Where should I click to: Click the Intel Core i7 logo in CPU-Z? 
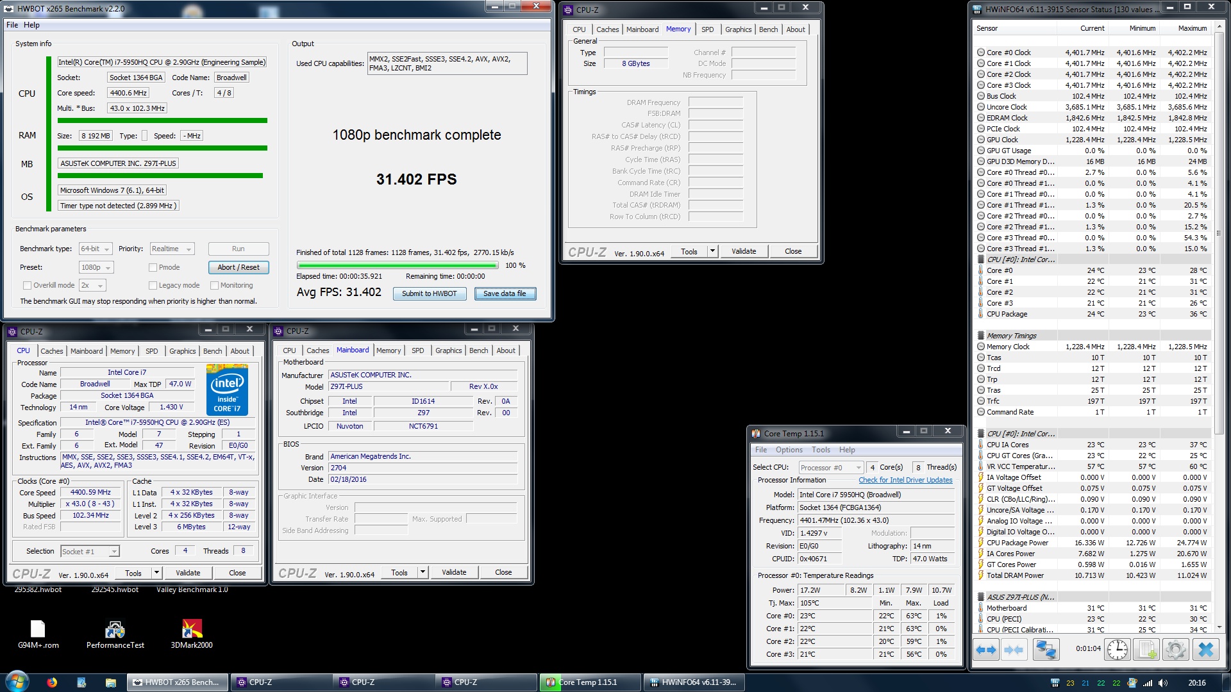tap(227, 390)
